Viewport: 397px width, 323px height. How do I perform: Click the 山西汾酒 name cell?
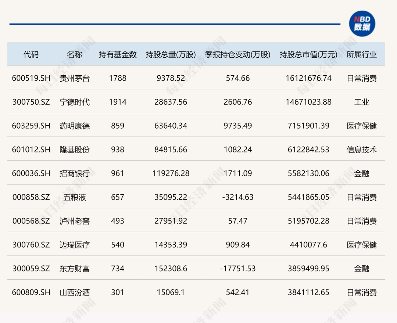pyautogui.click(x=74, y=293)
